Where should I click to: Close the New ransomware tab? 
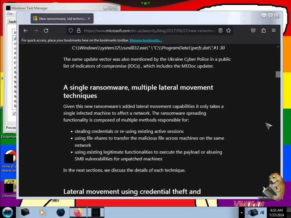[x=89, y=18]
